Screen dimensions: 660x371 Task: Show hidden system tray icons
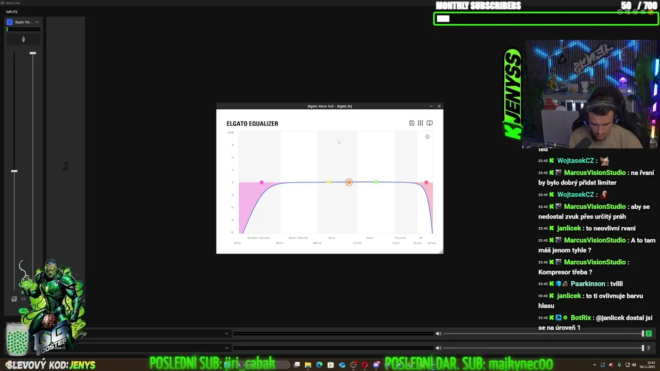595,365
